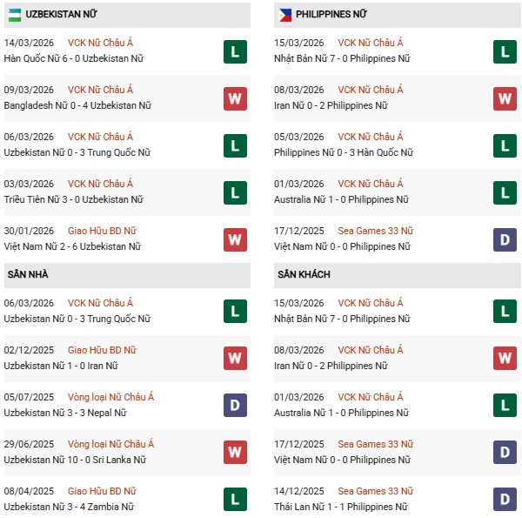
Task: Select the W badge for Việt Nam 2-6 Uzbekistan
Action: point(234,239)
